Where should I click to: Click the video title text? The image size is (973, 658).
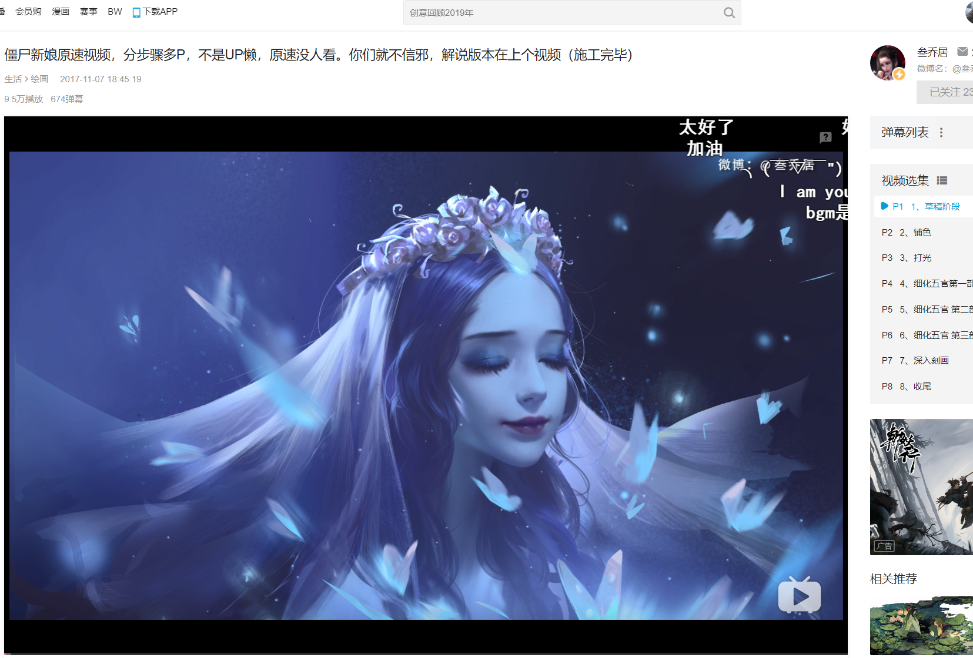click(x=319, y=55)
